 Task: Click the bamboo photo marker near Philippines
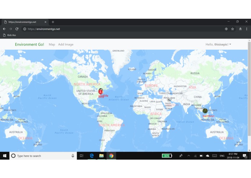click(x=205, y=111)
